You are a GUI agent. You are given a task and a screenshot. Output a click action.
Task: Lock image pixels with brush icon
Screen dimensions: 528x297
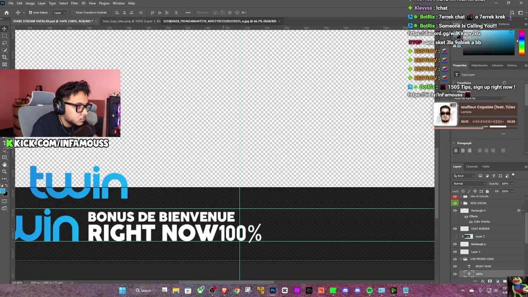point(469,191)
